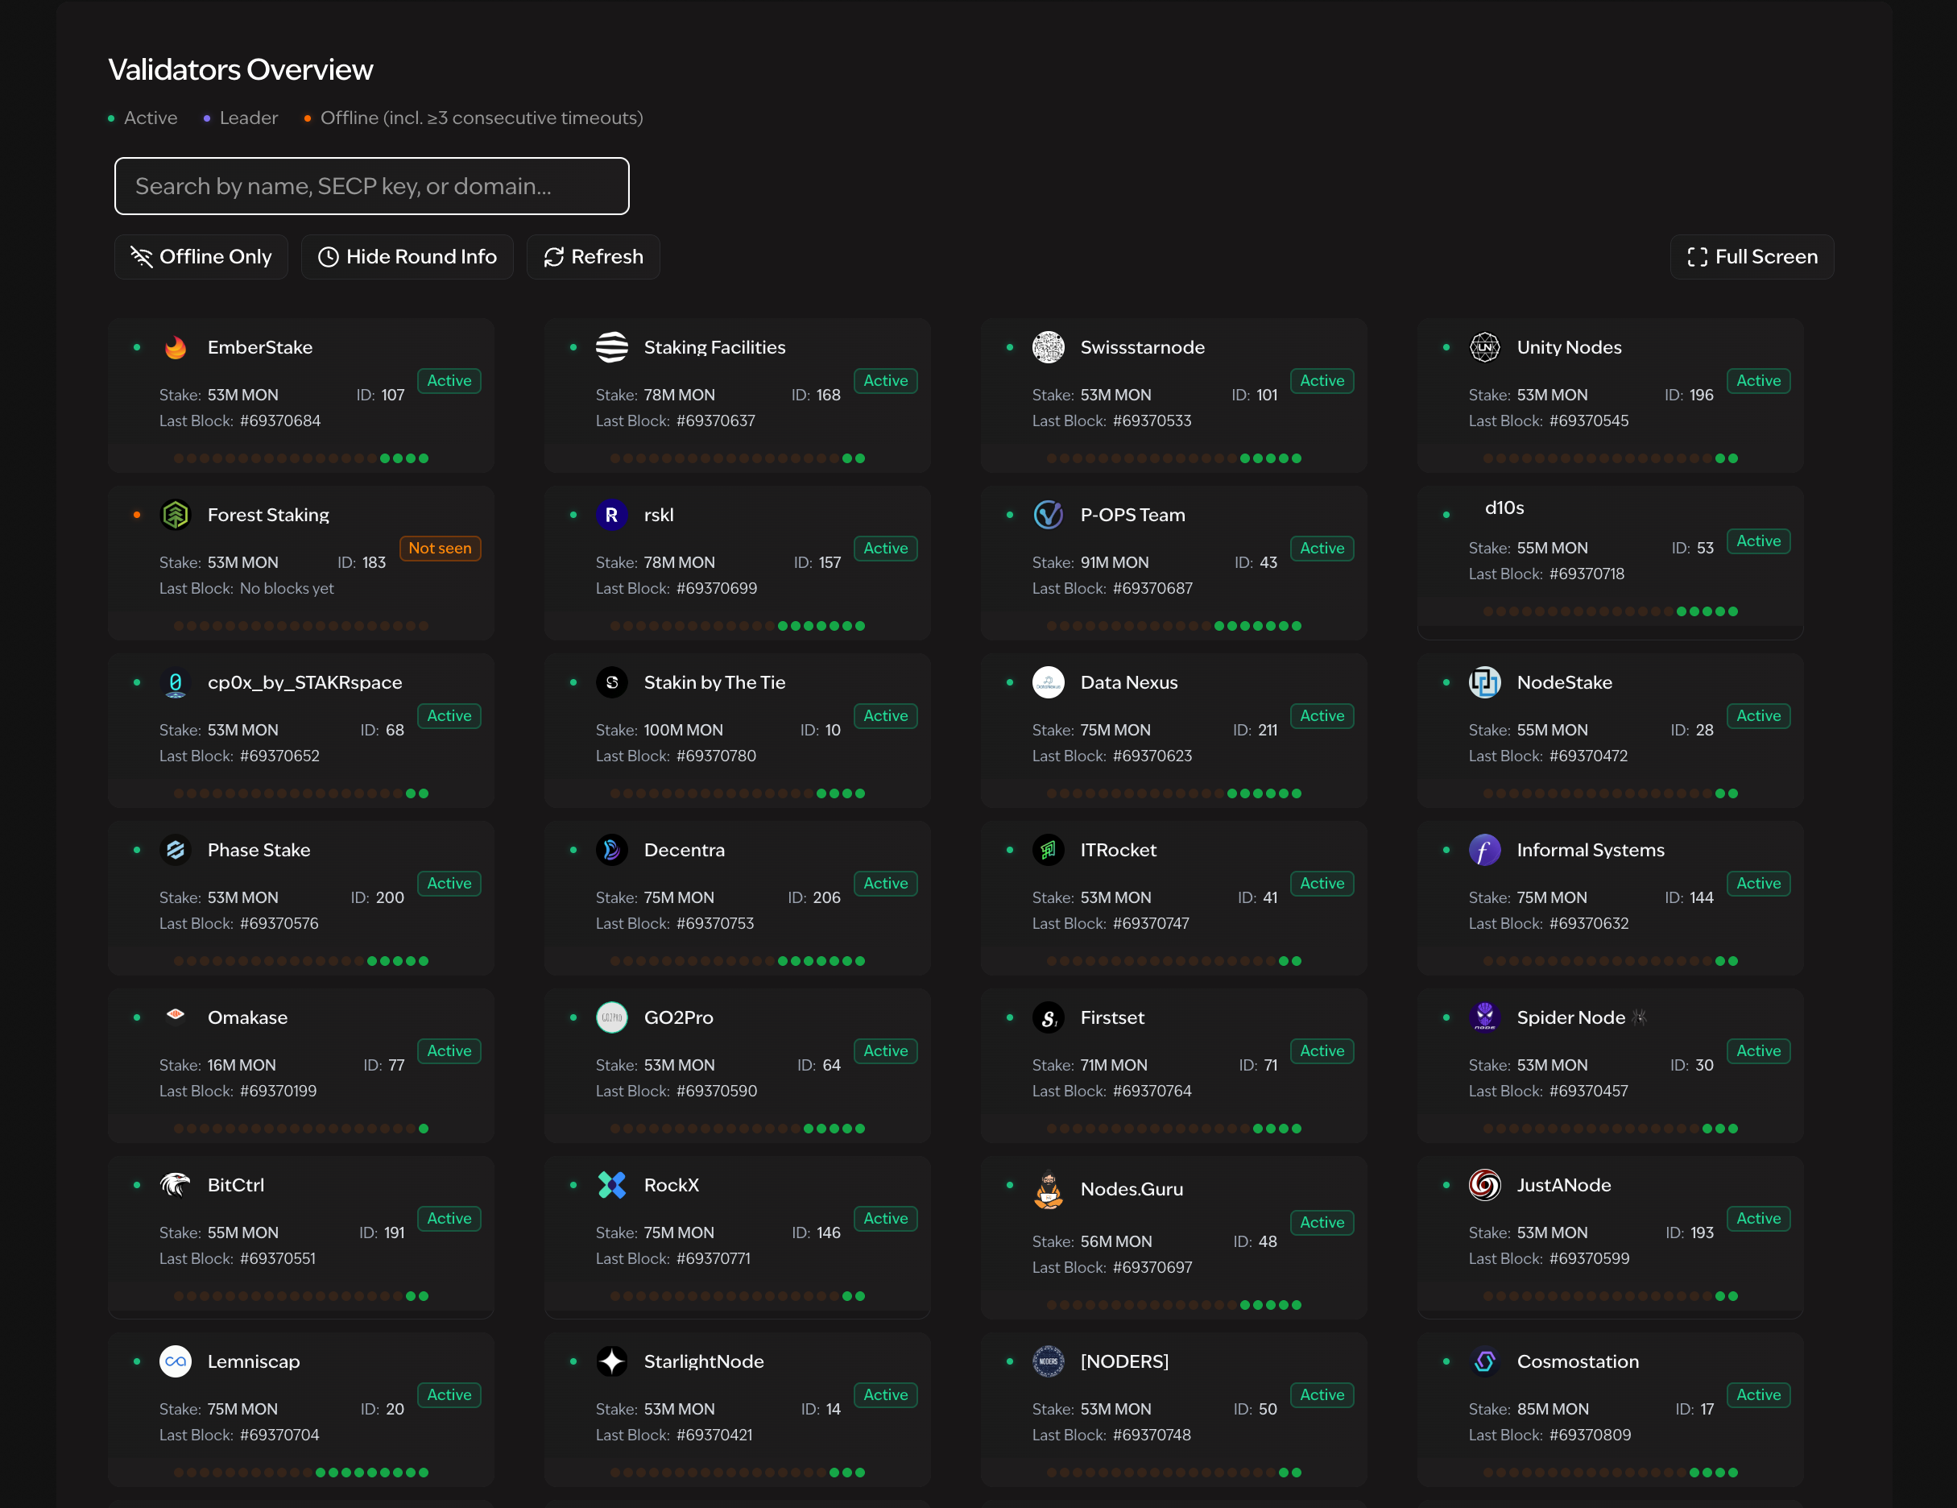This screenshot has width=1957, height=1508.
Task: Click the EmberStake flame logo
Action: pos(176,347)
